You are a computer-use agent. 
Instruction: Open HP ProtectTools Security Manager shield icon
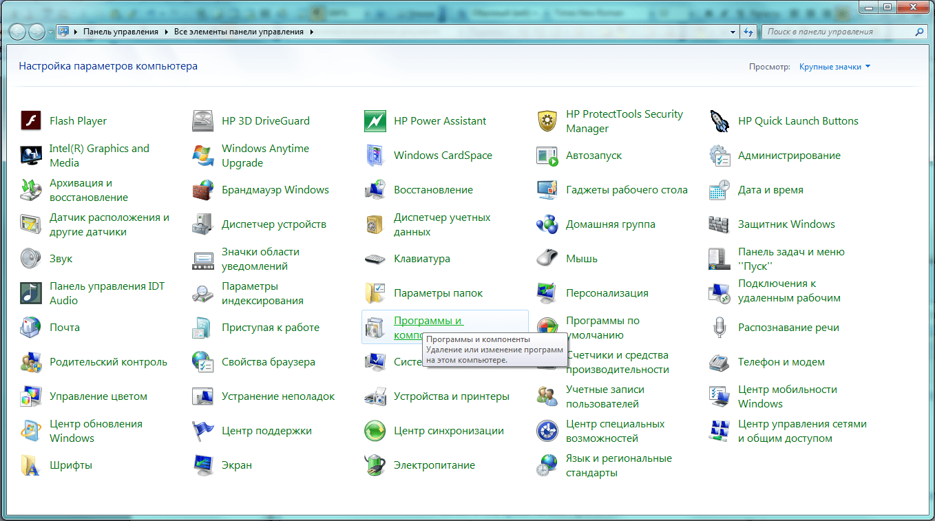click(x=547, y=121)
